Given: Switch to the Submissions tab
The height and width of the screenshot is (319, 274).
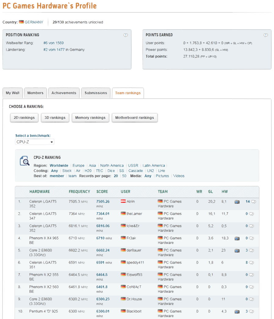Looking at the screenshot, I should pyautogui.click(x=96, y=93).
